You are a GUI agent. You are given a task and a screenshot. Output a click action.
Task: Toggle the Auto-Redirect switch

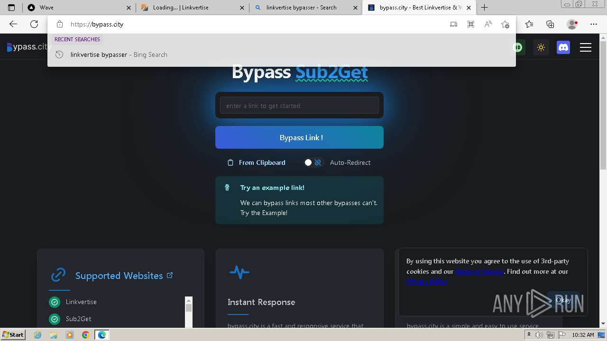[x=313, y=162]
